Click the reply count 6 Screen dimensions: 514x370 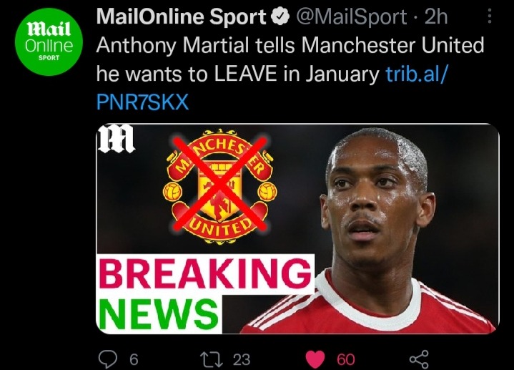point(134,359)
